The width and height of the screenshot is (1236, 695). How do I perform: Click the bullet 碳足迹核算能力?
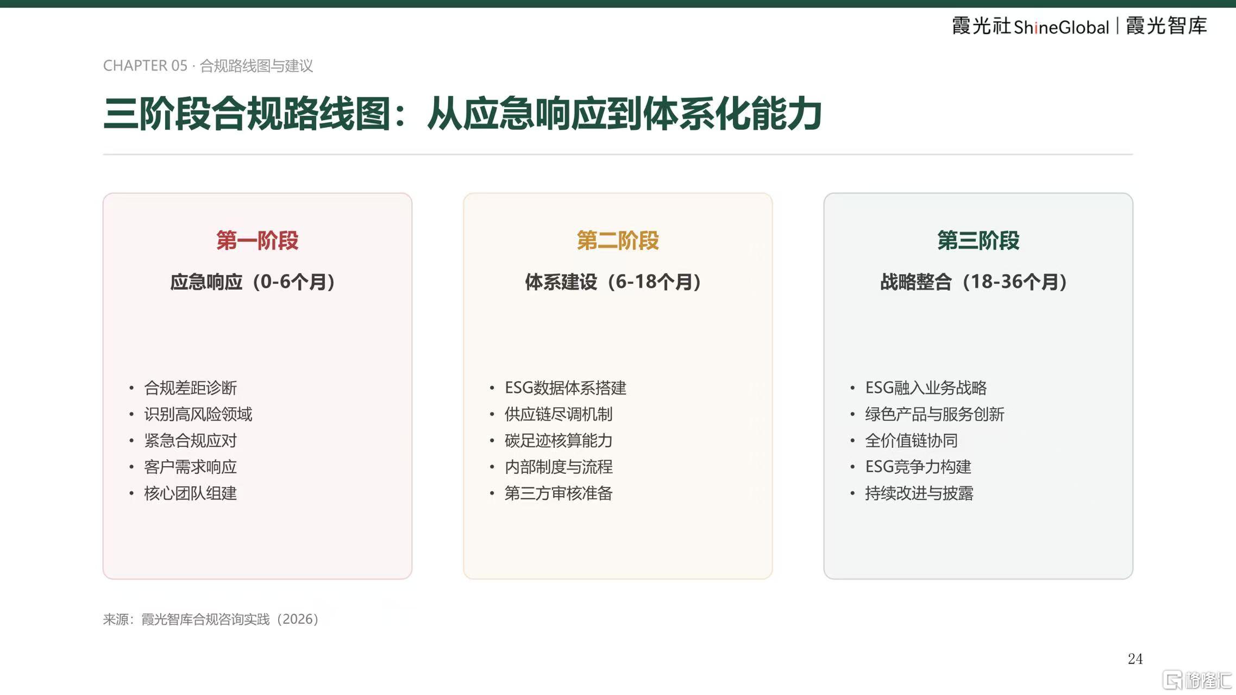(559, 441)
